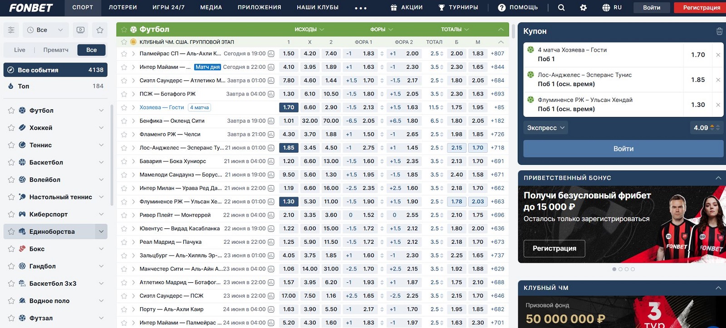Open statistics icon for Бенфика — Окленд Сити
This screenshot has width=726, height=328.
pyautogui.click(x=271, y=121)
